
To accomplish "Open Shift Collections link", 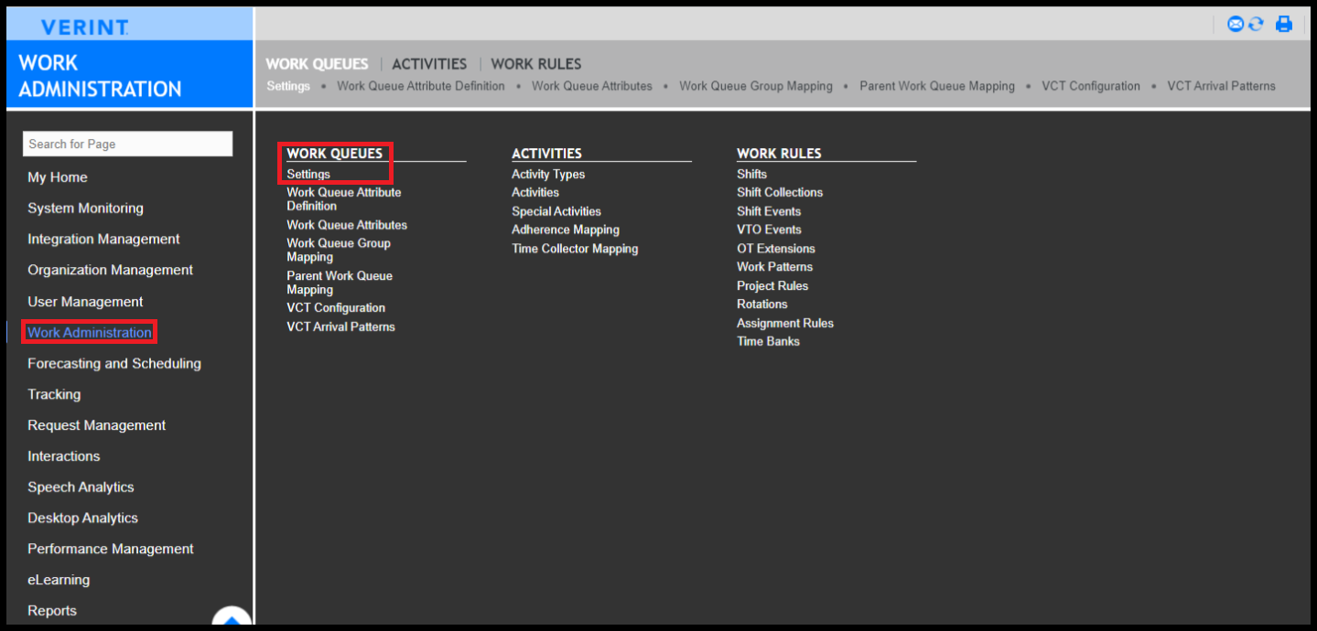I will tap(780, 192).
